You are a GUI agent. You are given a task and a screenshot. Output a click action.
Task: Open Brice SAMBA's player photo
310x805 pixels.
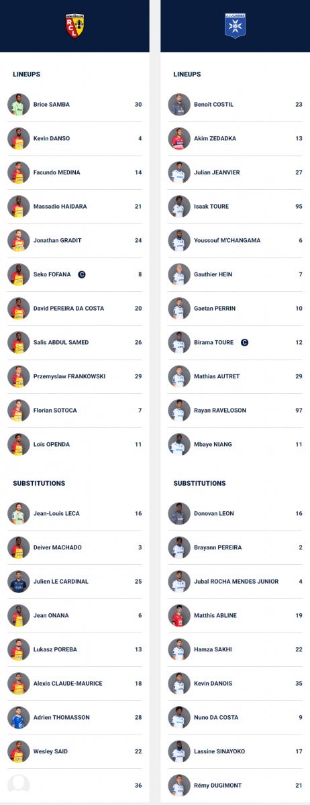[x=18, y=105]
